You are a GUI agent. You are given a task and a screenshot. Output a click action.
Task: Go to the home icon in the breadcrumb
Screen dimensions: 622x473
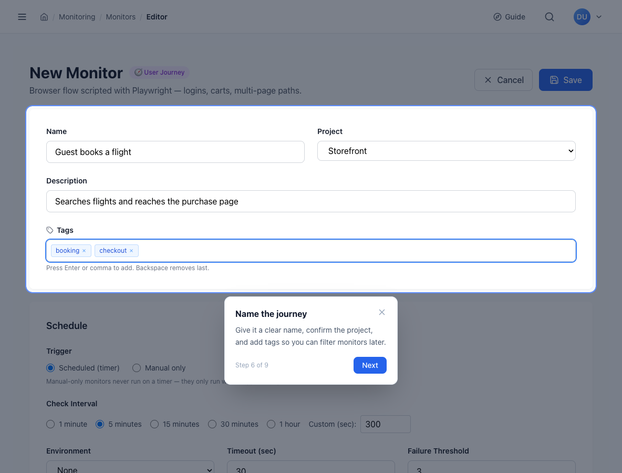44,17
